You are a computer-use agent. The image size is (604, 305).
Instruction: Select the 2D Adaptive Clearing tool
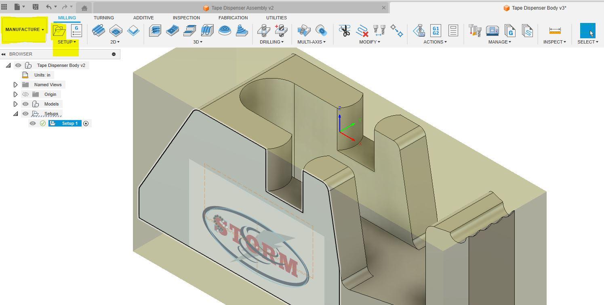(99, 31)
